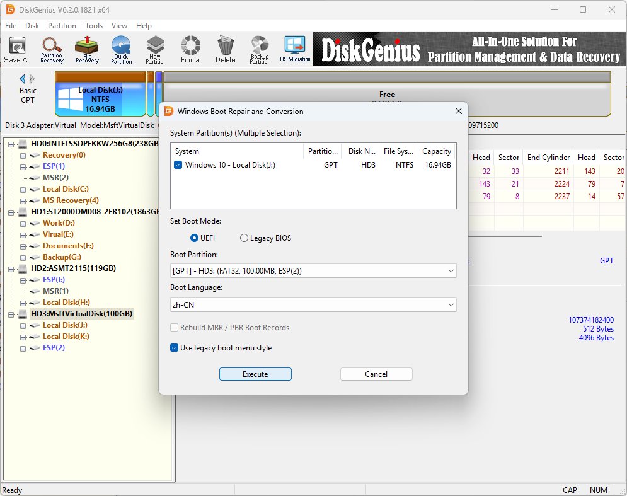Click the HD0 INTELSSDPEKKW256G8 disk icon
The width and height of the screenshot is (627, 496).
coord(23,144)
